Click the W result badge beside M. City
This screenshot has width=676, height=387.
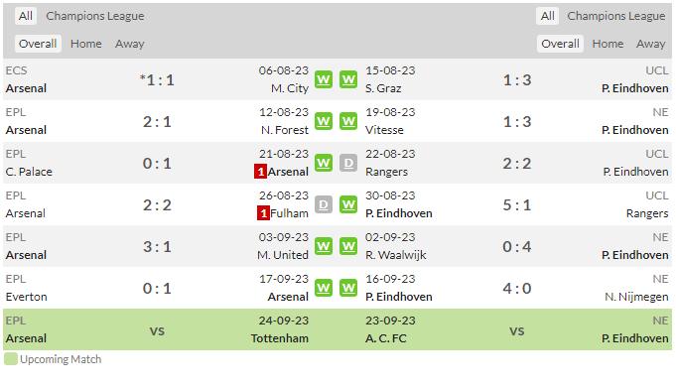click(324, 79)
